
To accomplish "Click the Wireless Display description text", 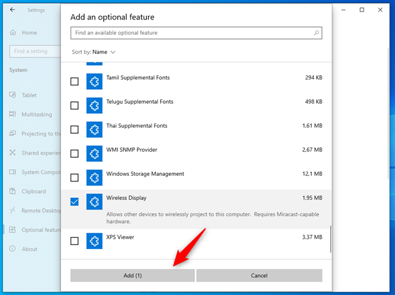I will click(212, 218).
